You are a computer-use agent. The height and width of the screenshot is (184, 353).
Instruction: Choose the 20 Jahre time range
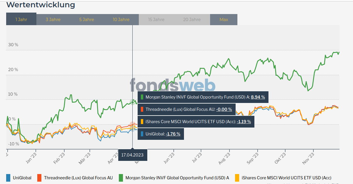tap(192, 20)
